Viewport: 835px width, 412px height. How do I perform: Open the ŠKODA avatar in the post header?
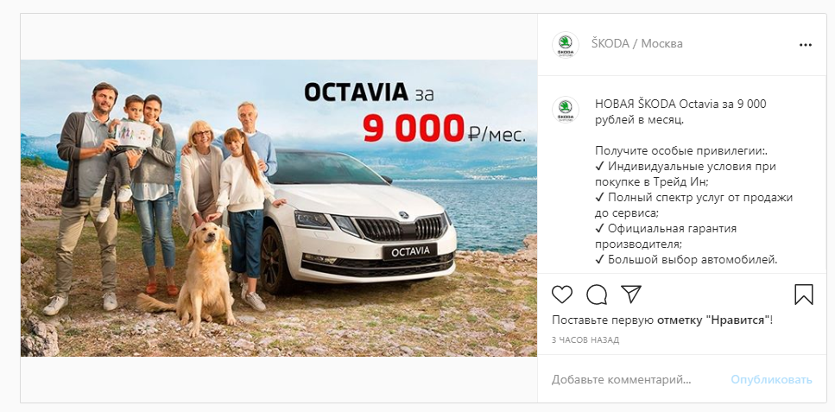tap(565, 44)
